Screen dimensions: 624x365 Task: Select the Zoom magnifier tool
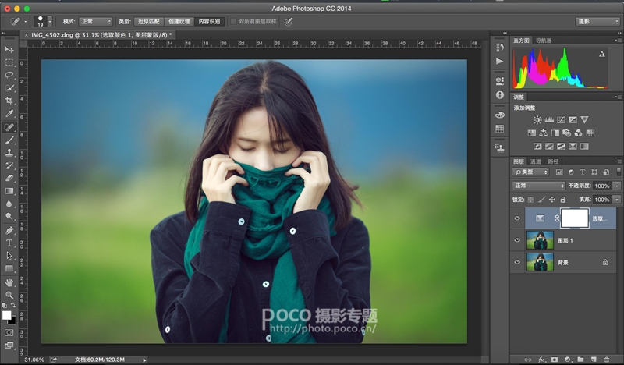[x=9, y=295]
